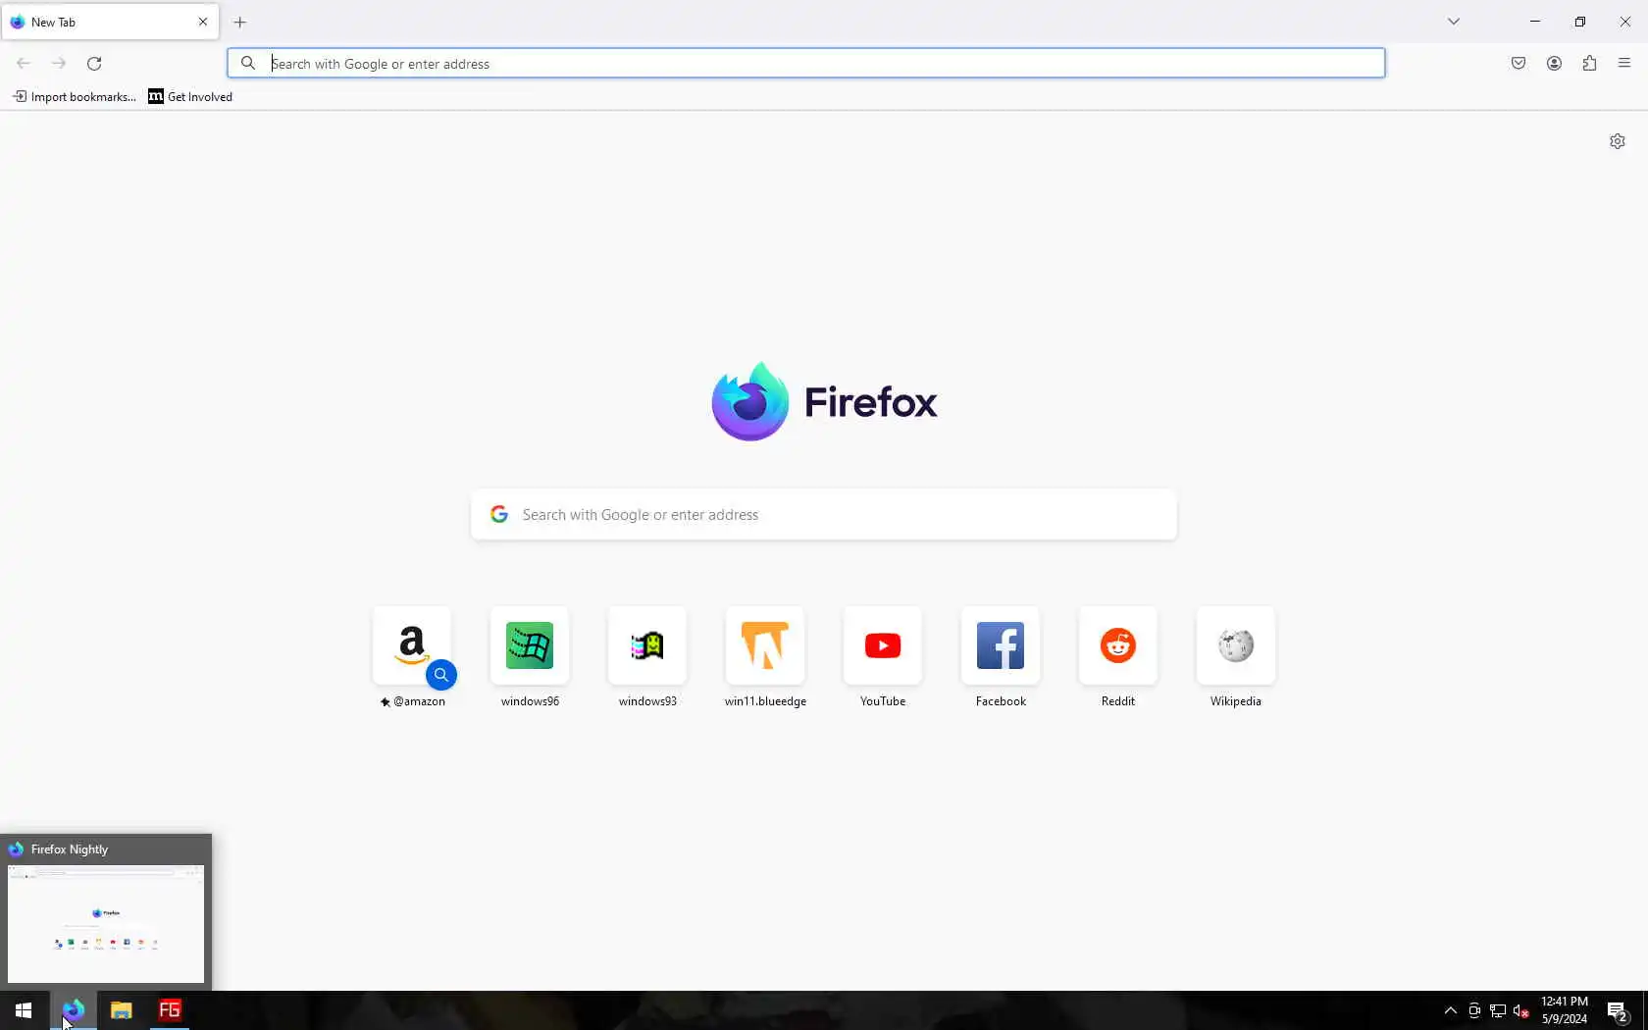The image size is (1648, 1030).
Task: Open the Reddit shortcut tile
Action: 1118,645
